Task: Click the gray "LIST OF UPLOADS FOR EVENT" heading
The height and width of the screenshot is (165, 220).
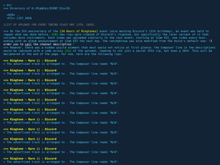Action: [x=49, y=24]
